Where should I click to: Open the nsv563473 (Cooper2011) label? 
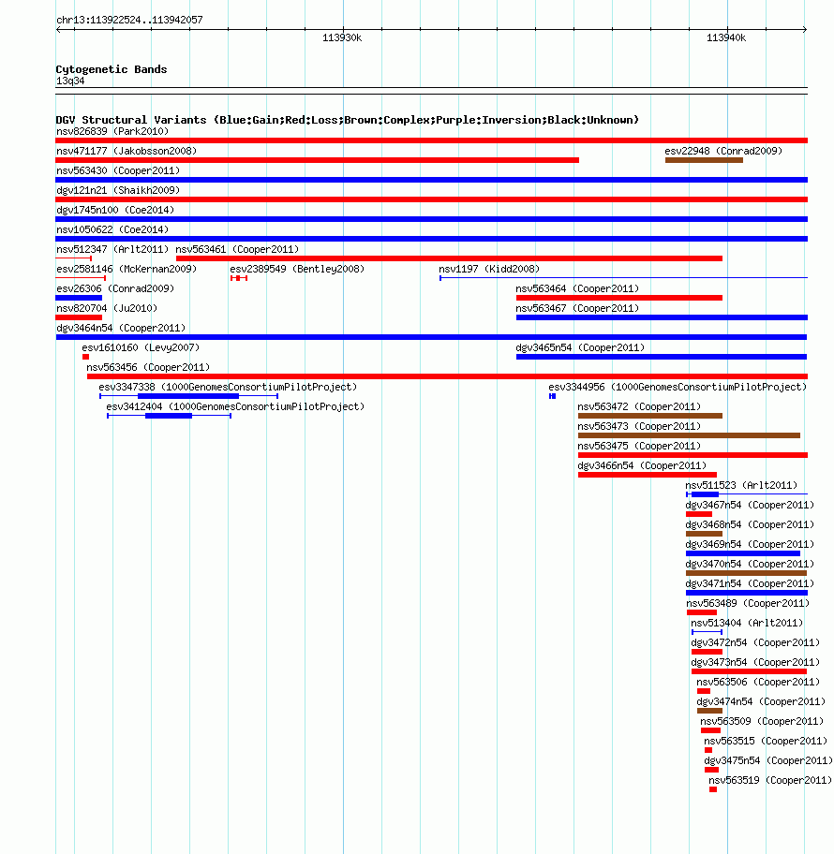[639, 426]
